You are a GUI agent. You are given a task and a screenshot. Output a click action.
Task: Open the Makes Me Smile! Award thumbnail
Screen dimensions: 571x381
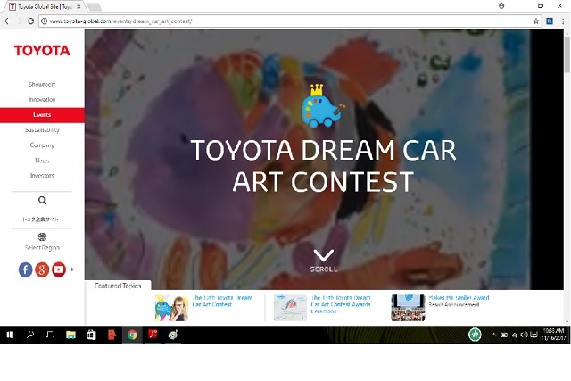(x=408, y=308)
